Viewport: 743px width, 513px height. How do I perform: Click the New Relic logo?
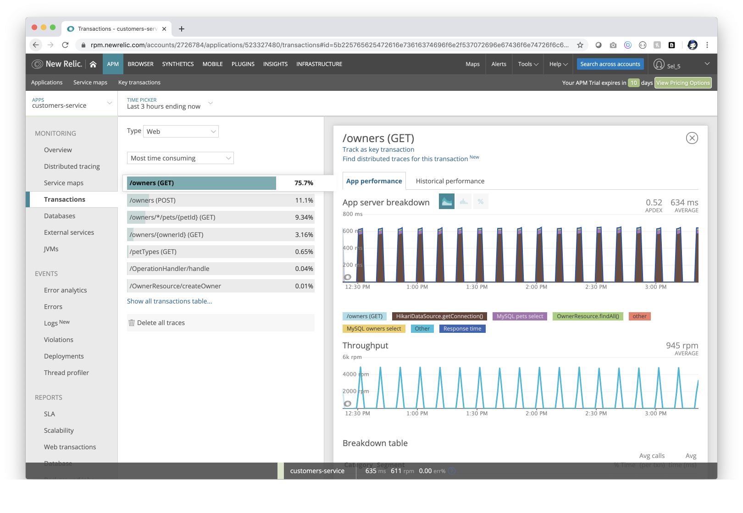(x=57, y=64)
